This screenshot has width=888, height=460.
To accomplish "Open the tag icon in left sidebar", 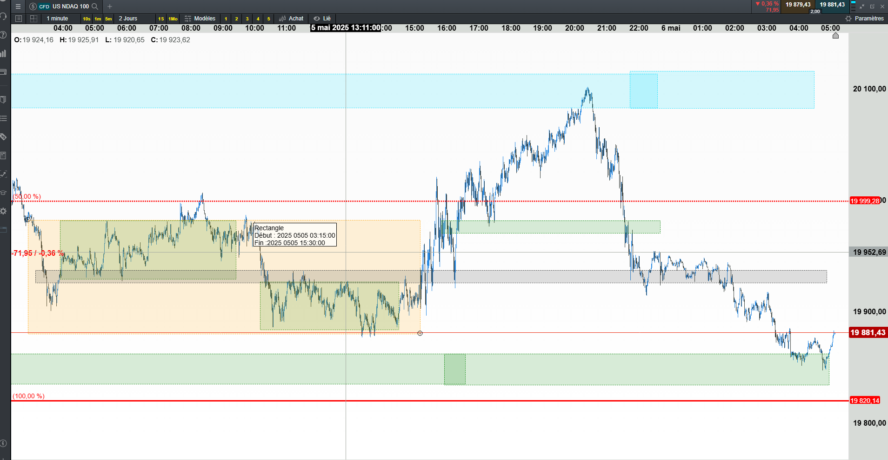I will 3,137.
